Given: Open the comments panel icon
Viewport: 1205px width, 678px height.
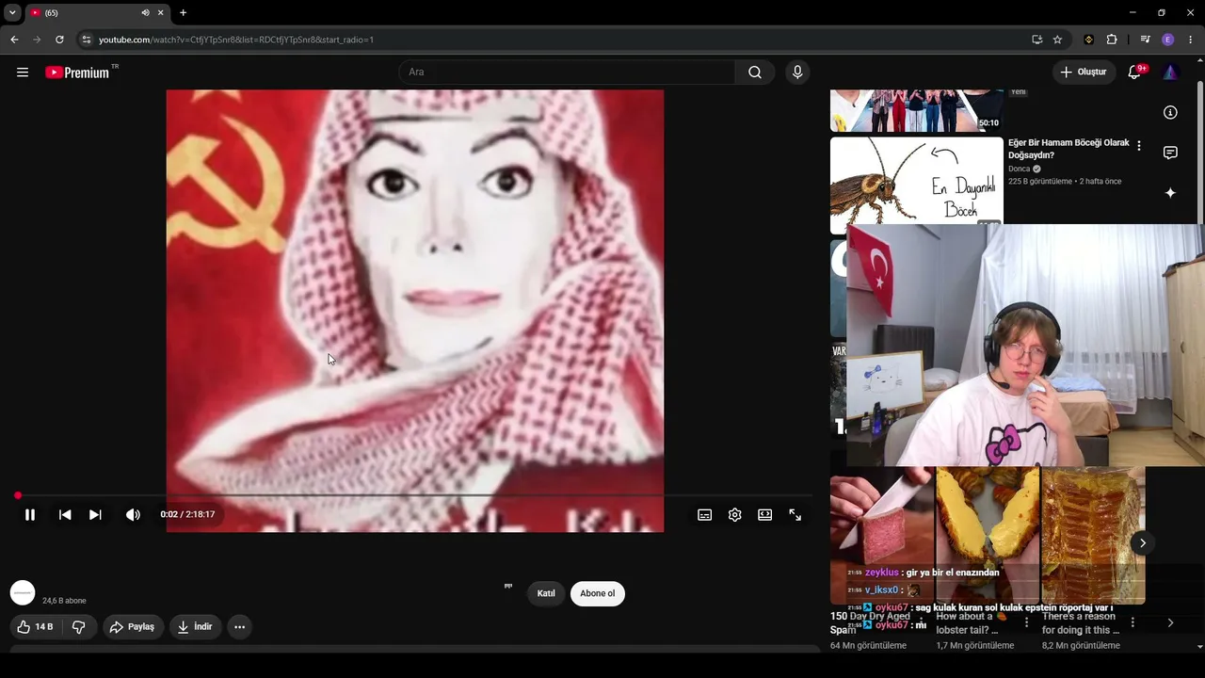Looking at the screenshot, I should tap(1170, 153).
